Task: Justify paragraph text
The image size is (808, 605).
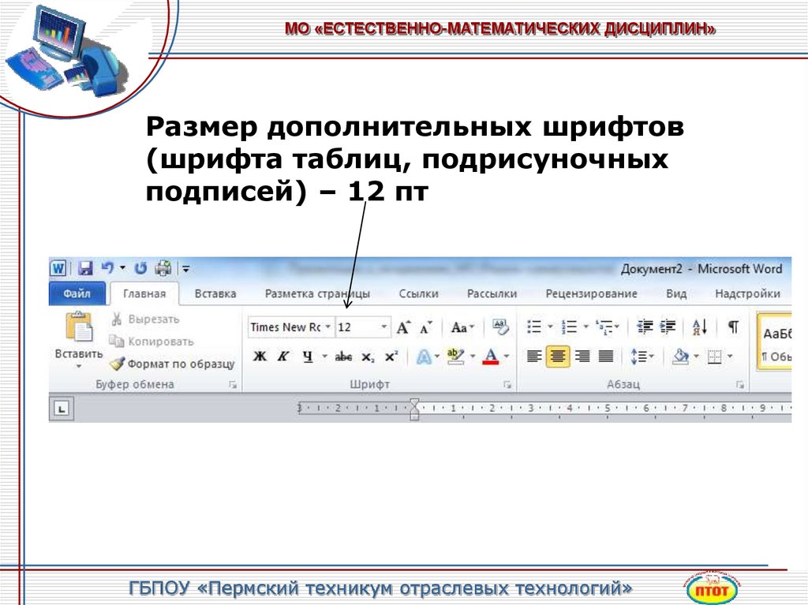Action: click(606, 356)
